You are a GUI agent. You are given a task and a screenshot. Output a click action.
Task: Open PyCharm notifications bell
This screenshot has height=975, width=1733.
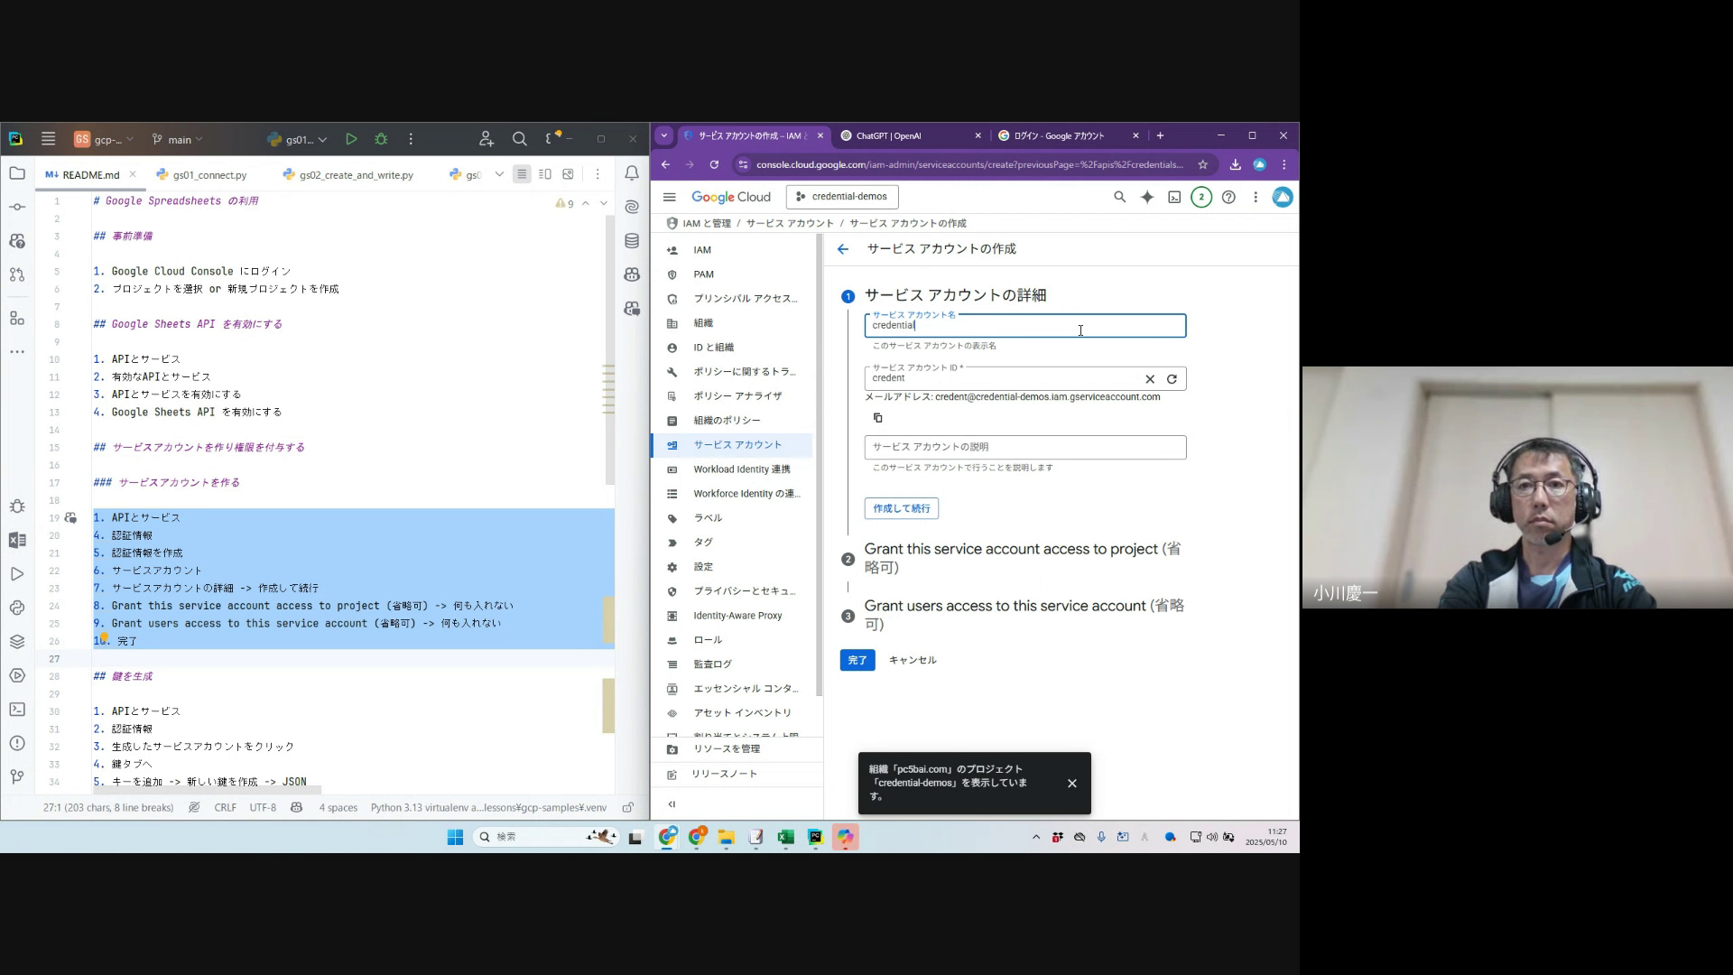click(632, 173)
